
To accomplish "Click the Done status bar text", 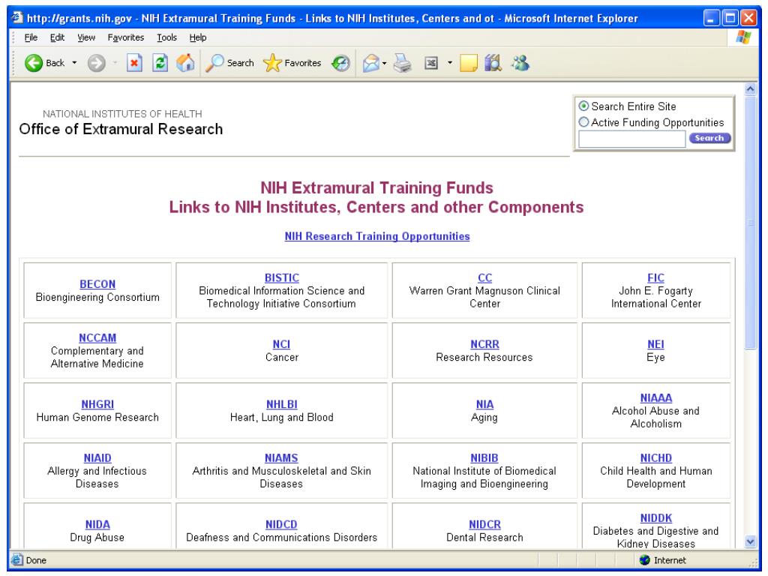I will [36, 559].
